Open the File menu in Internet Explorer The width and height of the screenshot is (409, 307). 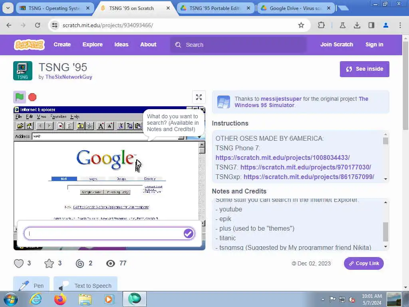point(18,116)
